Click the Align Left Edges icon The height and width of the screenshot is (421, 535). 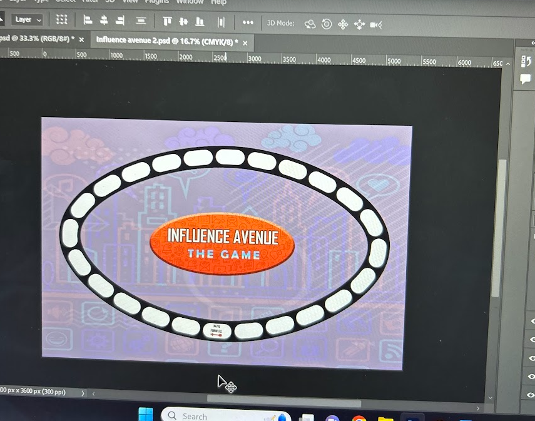[88, 20]
